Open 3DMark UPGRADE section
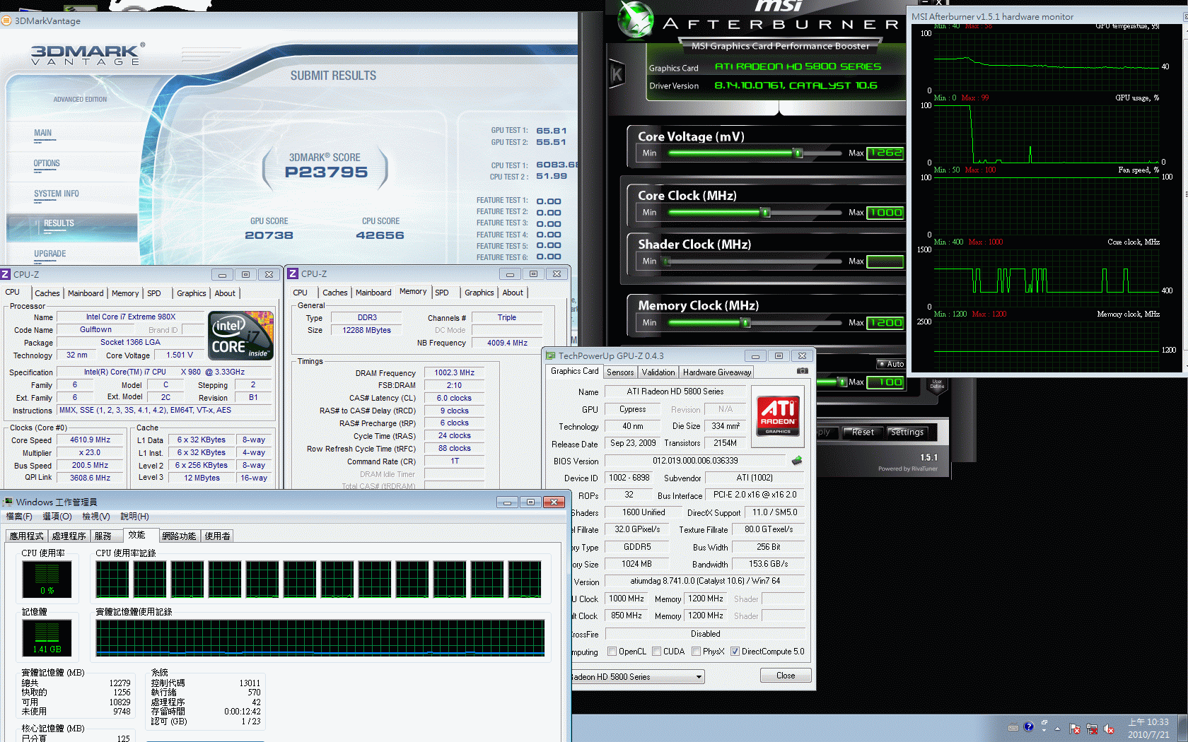Image resolution: width=1188 pixels, height=742 pixels. 50,254
